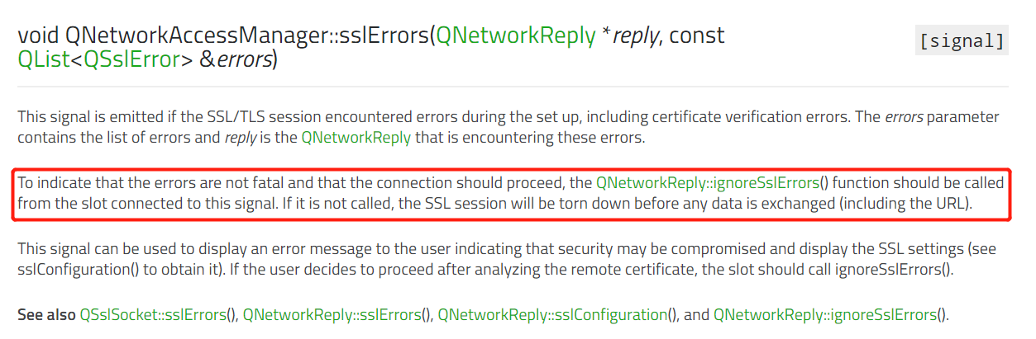This screenshot has width=1036, height=339.
Task: Click the 'void' keyword starting the heading
Action: tap(38, 35)
